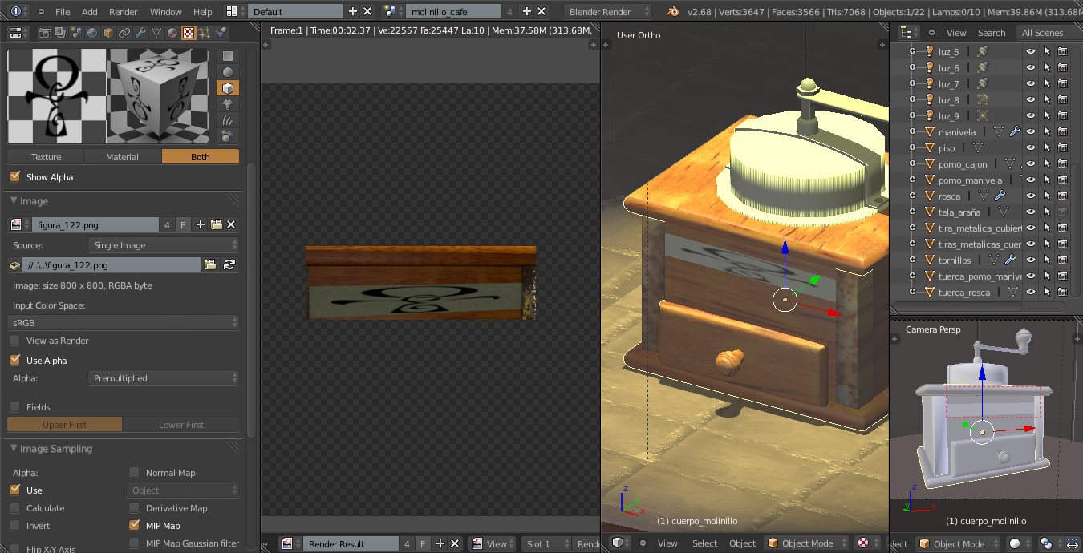Screen dimensions: 1083x553
Task: Open the Render Layers properties icon
Action: [60, 33]
